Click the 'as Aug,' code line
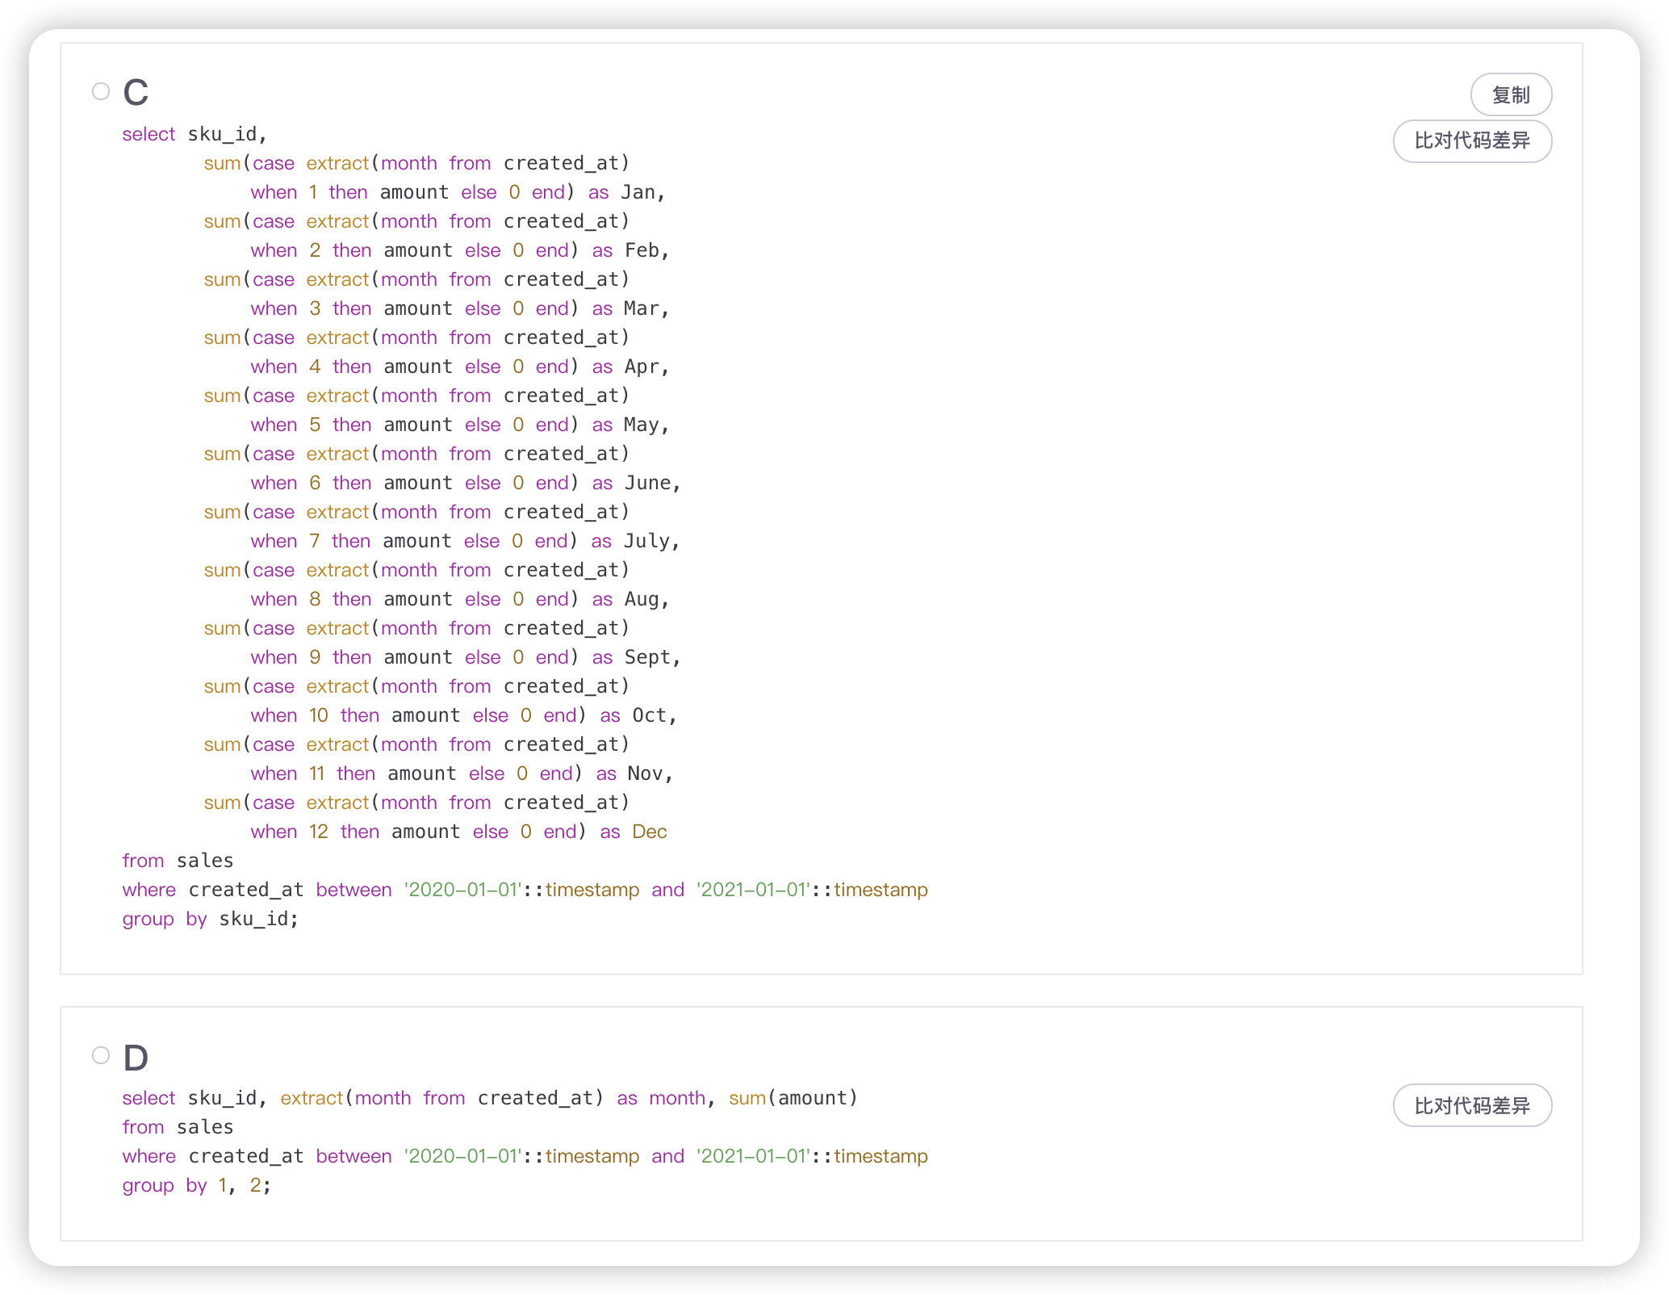This screenshot has height=1295, width=1669. coord(460,599)
